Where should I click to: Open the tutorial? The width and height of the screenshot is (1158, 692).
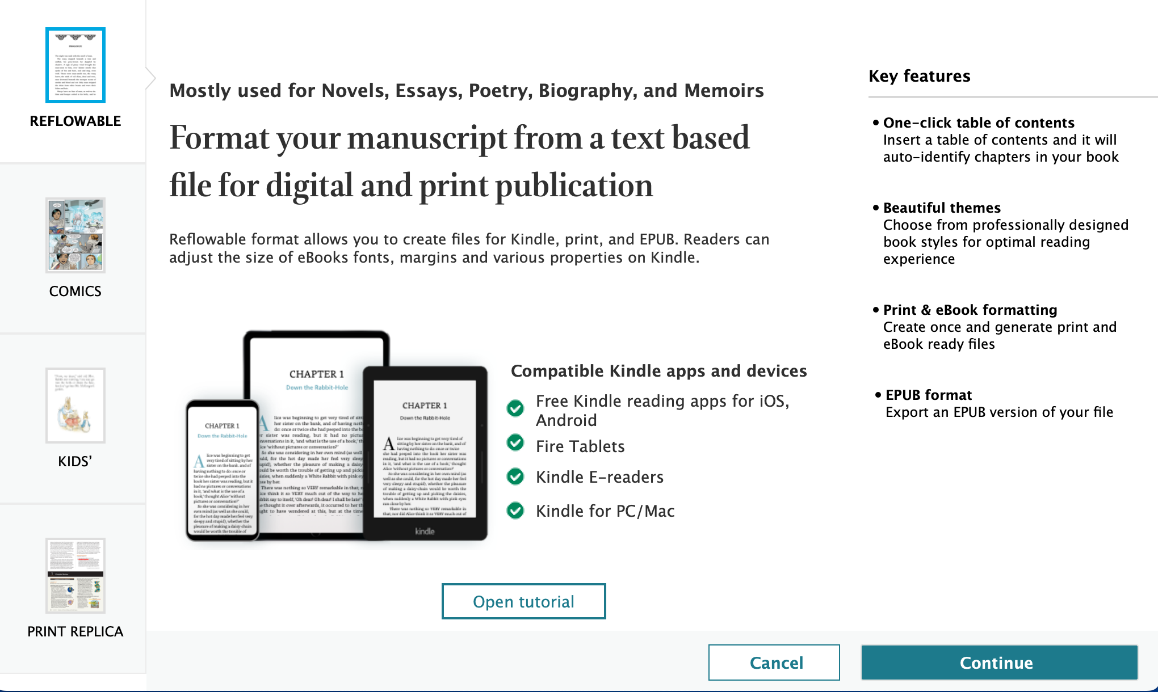click(x=523, y=601)
